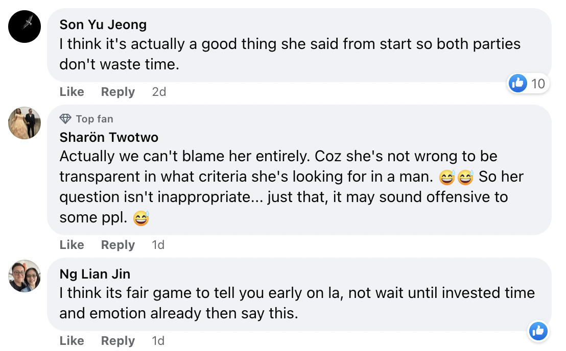Click Son Yu Jeong's bird profile picture

pyautogui.click(x=25, y=27)
